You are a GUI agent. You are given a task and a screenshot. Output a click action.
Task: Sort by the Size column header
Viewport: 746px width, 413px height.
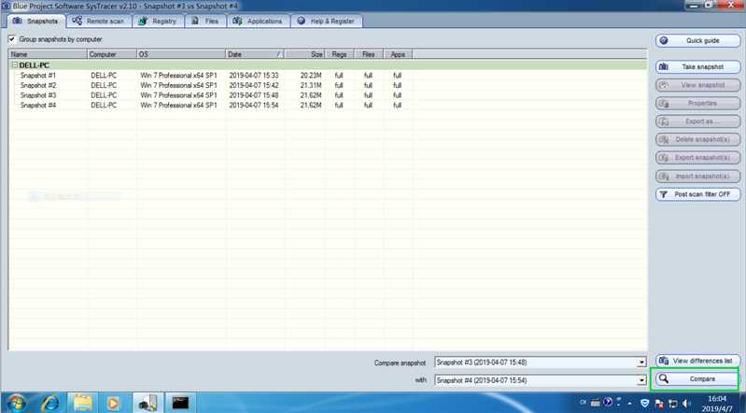click(304, 54)
